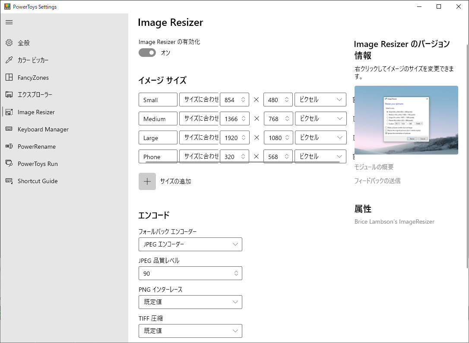Click フィードバックの送信 link
The height and width of the screenshot is (343, 469).
[377, 181]
